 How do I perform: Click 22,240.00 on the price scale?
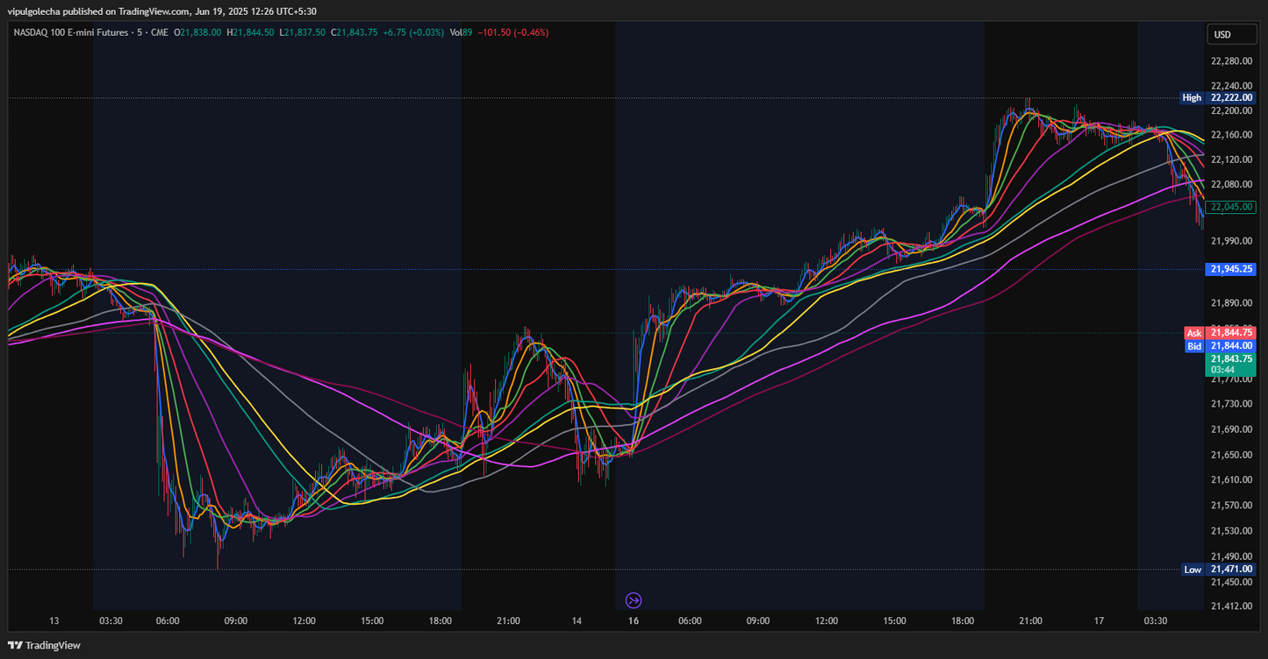click(1230, 85)
